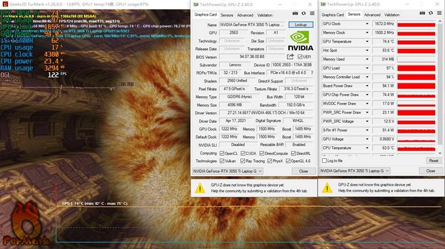Screen dimensions: 445x249
Task: Open the GPU Temperature sensor dropdown
Action: point(367,41)
